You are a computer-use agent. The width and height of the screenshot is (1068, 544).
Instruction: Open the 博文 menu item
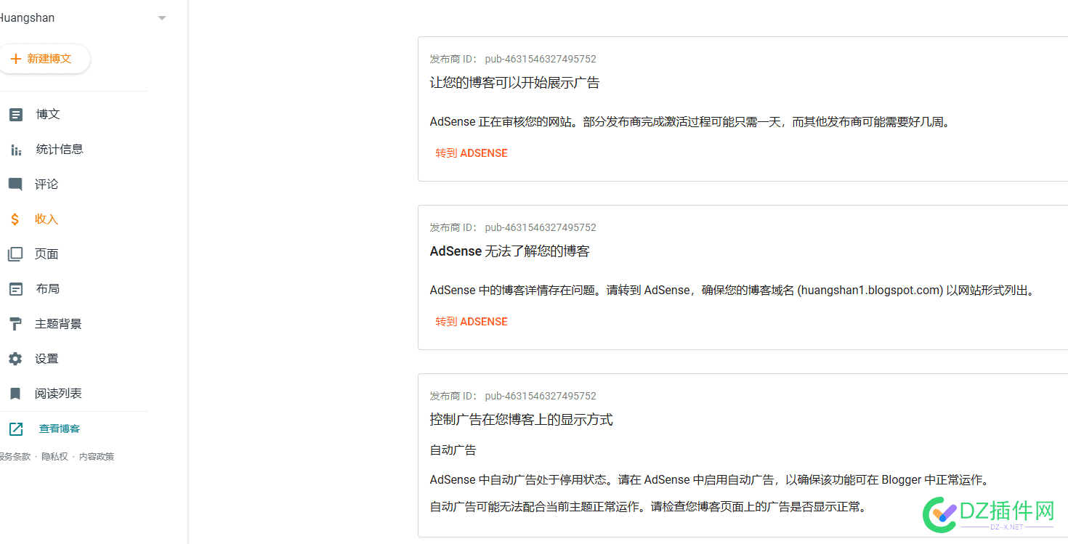[x=48, y=114]
